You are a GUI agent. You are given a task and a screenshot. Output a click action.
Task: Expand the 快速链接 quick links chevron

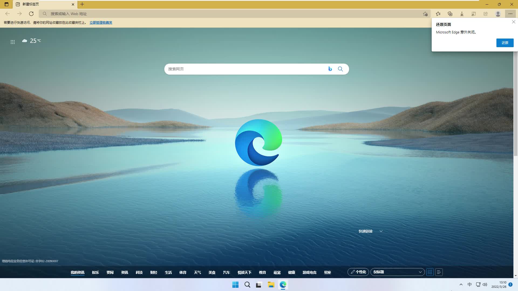tap(381, 231)
